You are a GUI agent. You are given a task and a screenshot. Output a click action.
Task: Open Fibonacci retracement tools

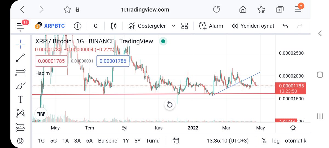point(21,72)
